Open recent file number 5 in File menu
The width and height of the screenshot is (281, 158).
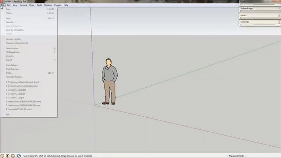pos(29,97)
